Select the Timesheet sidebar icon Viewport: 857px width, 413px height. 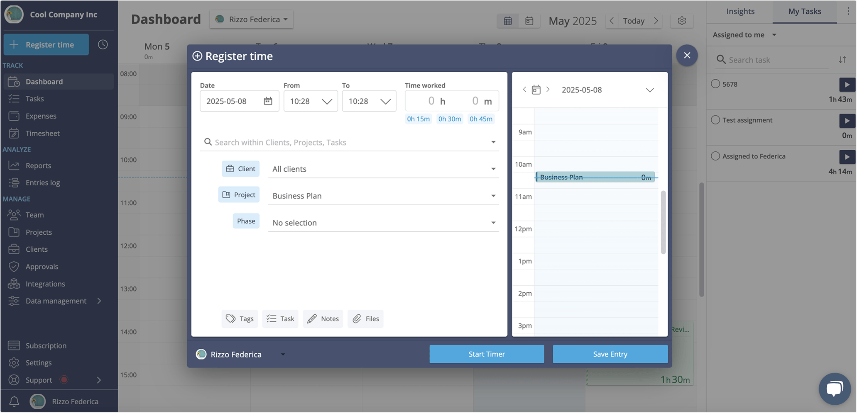[14, 133]
